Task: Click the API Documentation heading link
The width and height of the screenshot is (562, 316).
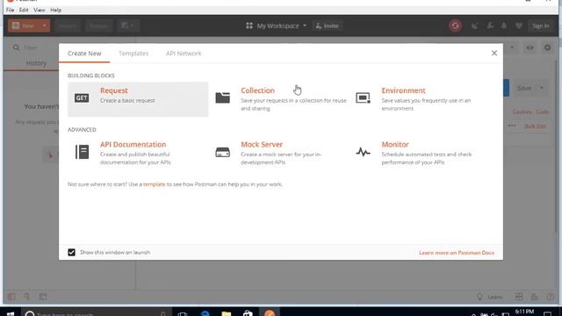Action: (x=133, y=144)
